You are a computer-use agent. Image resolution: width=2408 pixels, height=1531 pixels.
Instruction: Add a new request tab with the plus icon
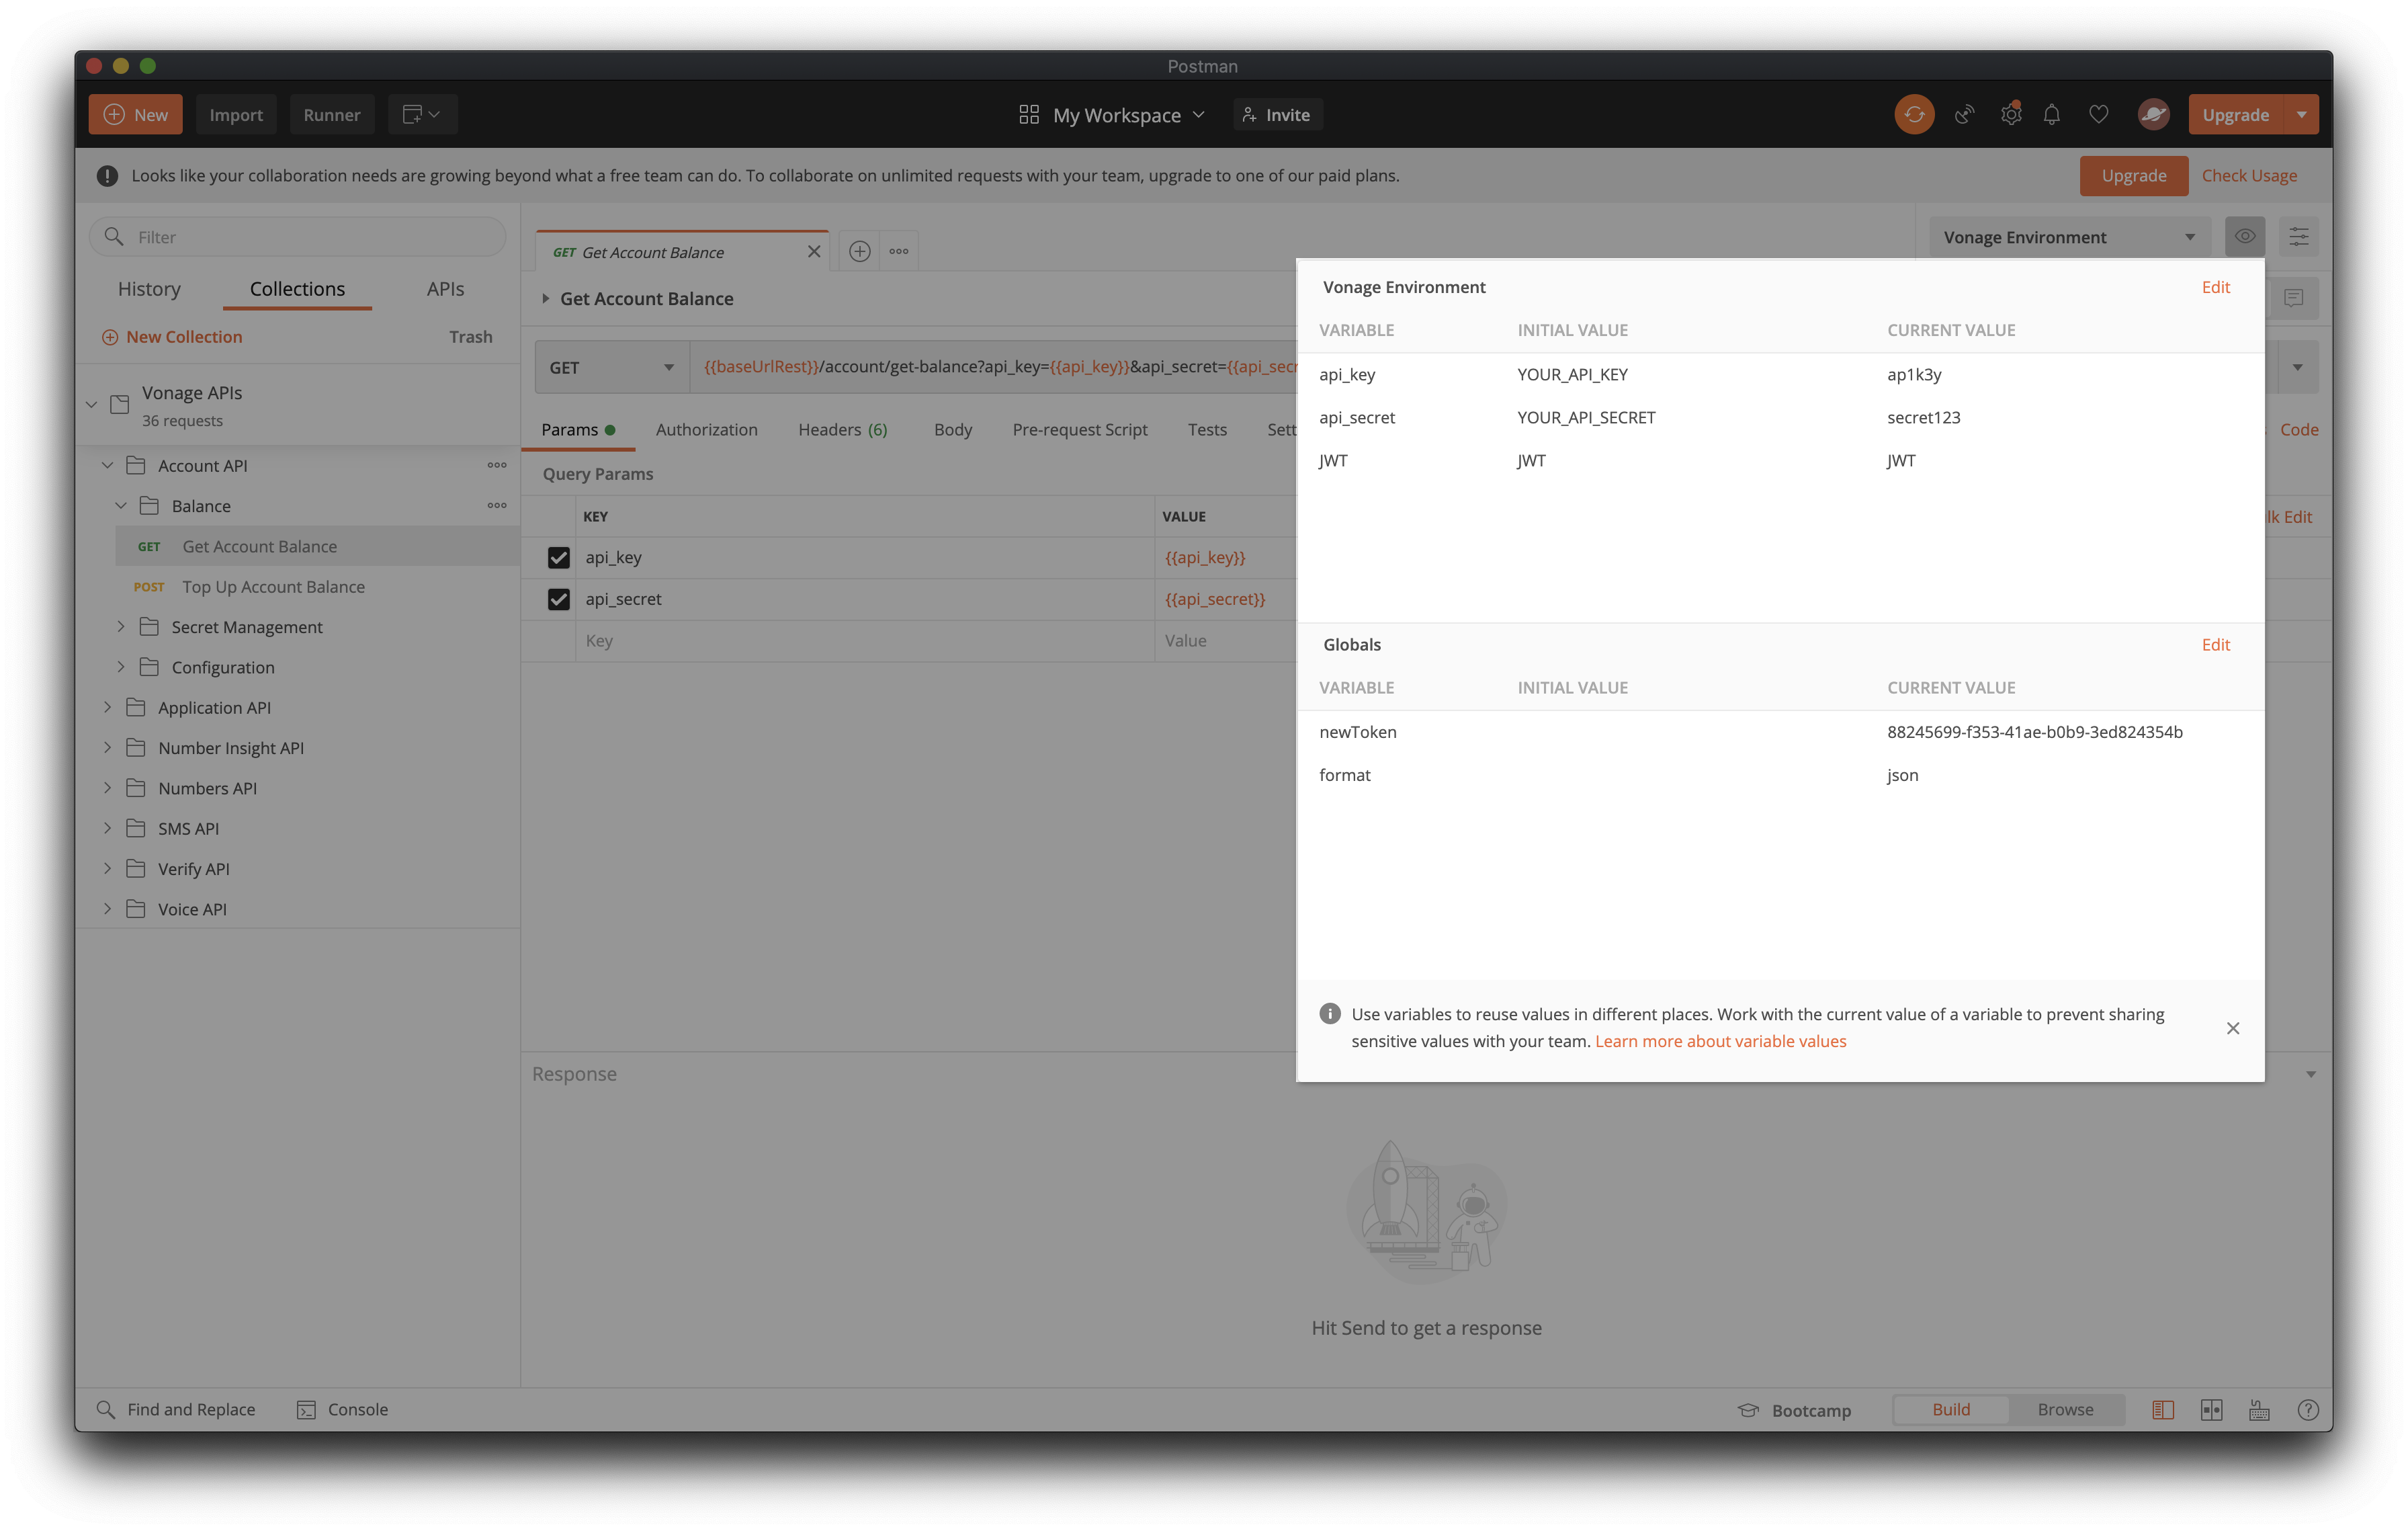pos(860,252)
